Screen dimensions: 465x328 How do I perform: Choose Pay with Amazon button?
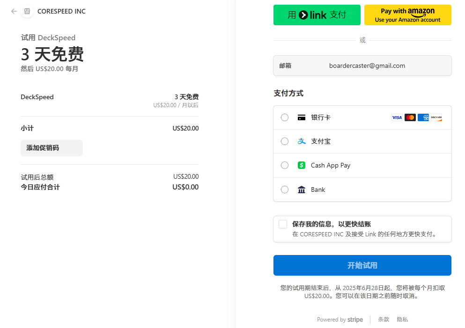point(407,15)
